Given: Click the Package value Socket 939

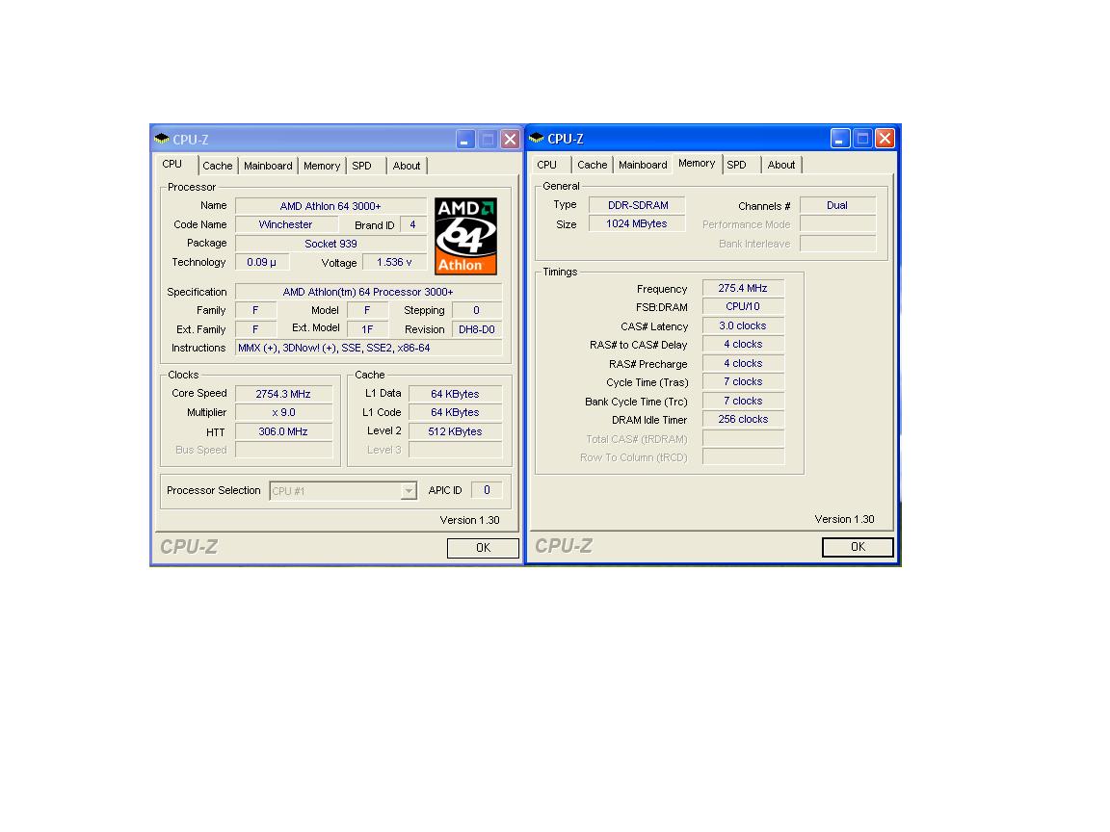Looking at the screenshot, I should pos(330,244).
